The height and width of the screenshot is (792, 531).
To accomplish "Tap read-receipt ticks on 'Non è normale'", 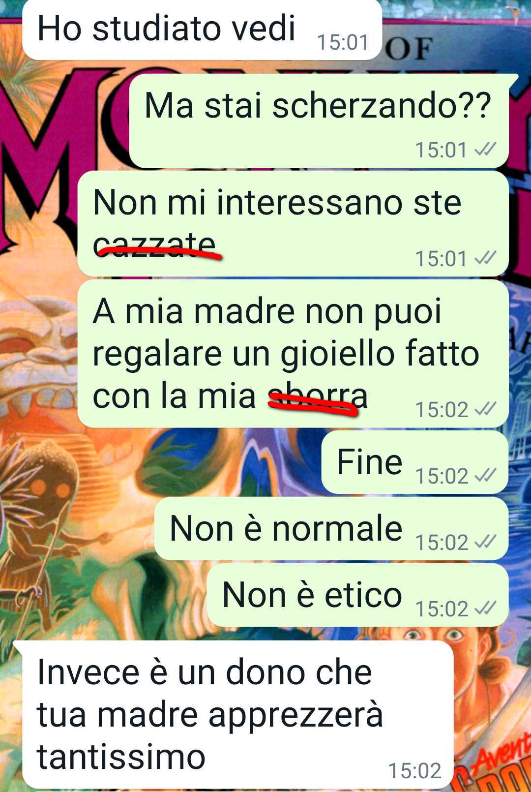I will (x=485, y=542).
